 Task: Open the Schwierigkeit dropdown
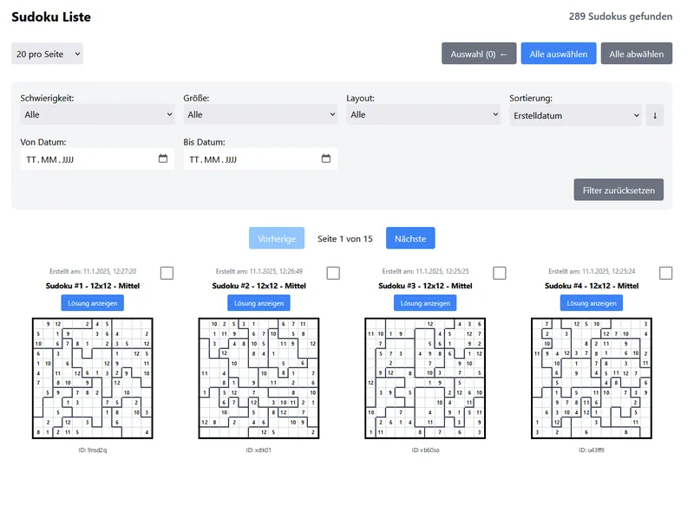97,113
